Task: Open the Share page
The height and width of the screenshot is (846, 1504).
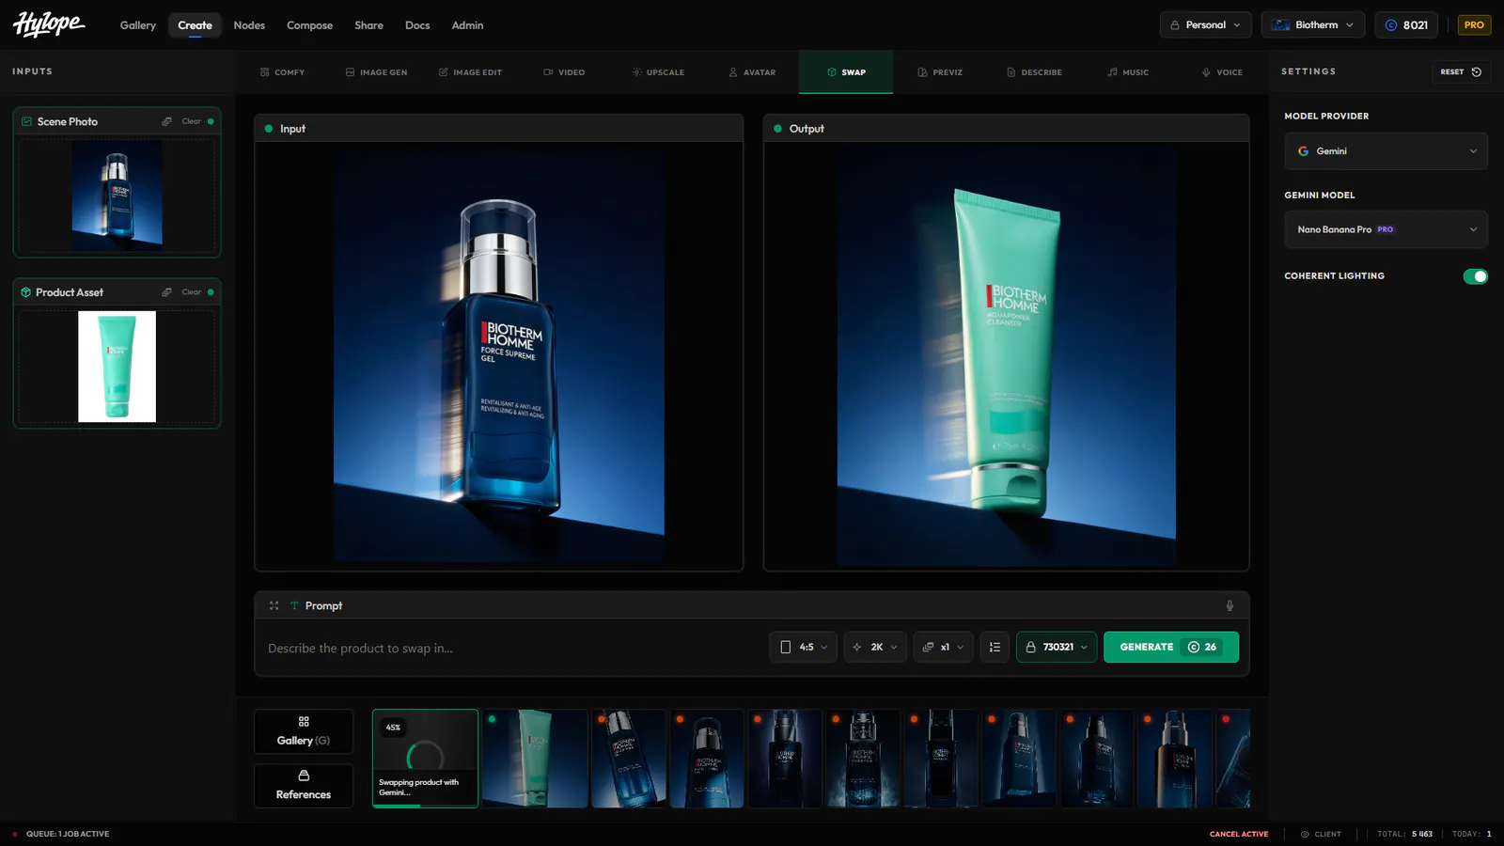Action: tap(368, 25)
